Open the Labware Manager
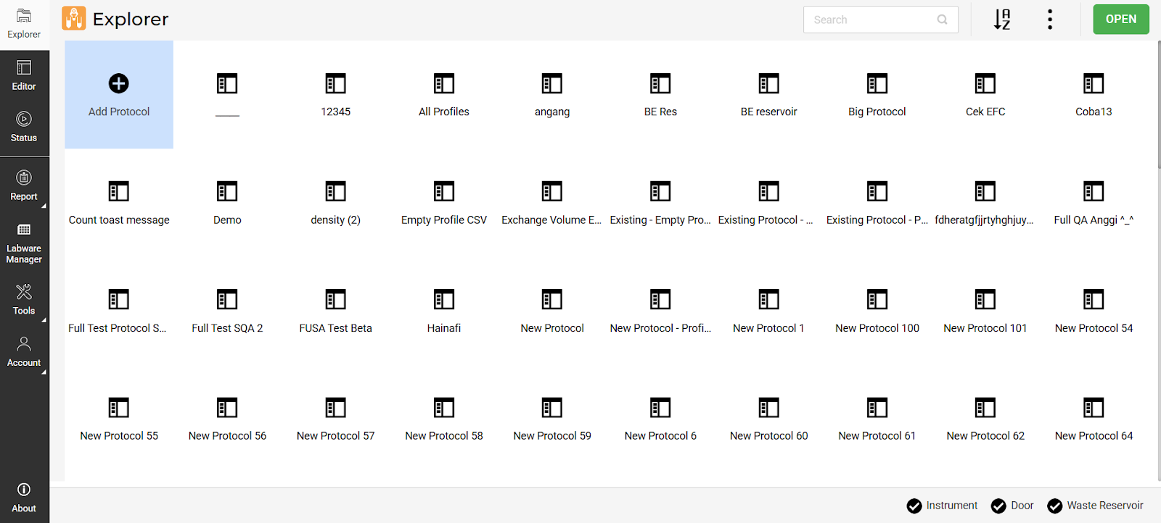 (24, 243)
